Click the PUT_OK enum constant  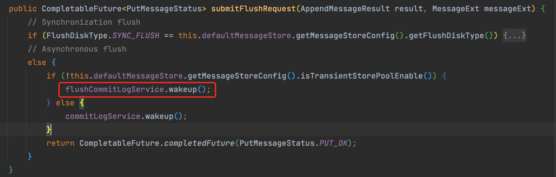point(333,143)
